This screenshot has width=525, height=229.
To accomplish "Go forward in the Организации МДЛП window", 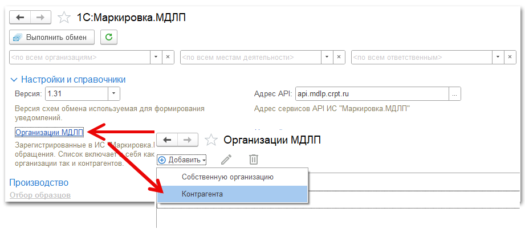I will [188, 140].
